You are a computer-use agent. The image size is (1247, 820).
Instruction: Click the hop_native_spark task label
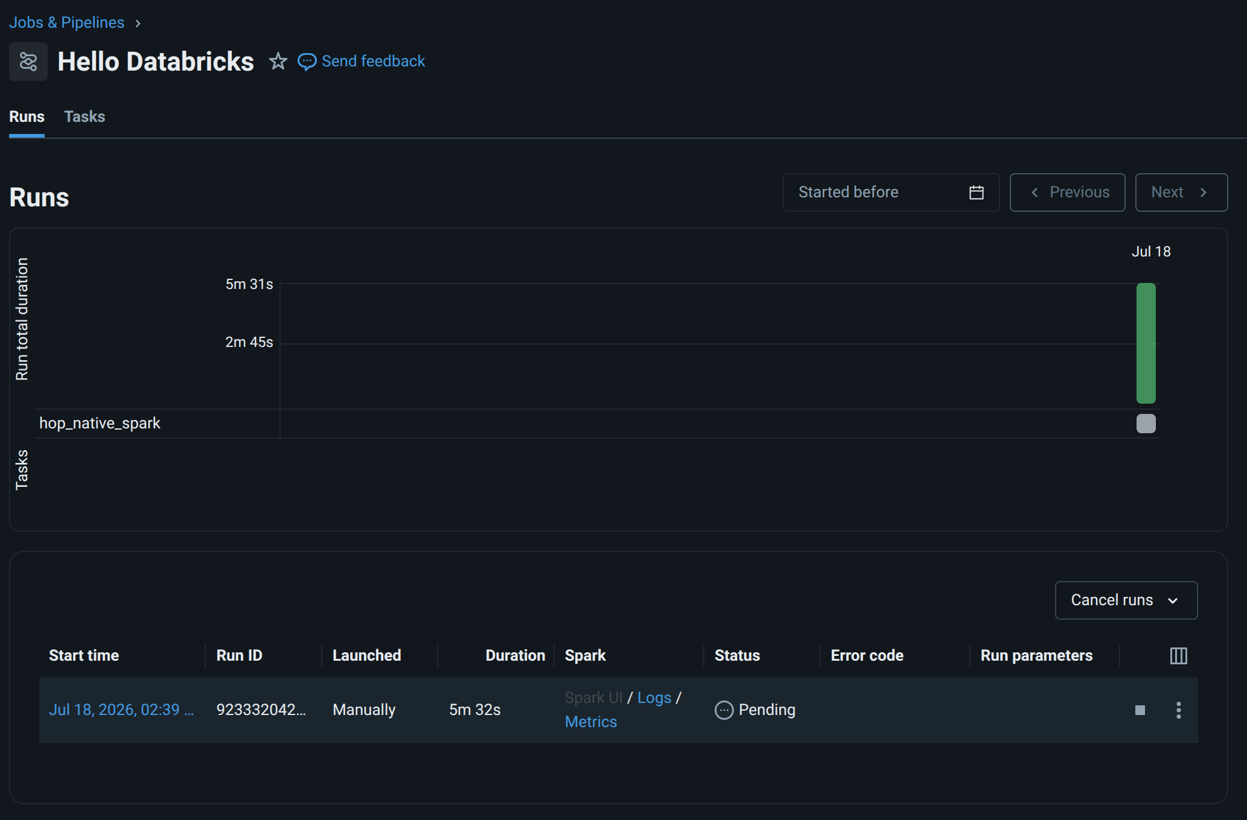[x=100, y=424]
